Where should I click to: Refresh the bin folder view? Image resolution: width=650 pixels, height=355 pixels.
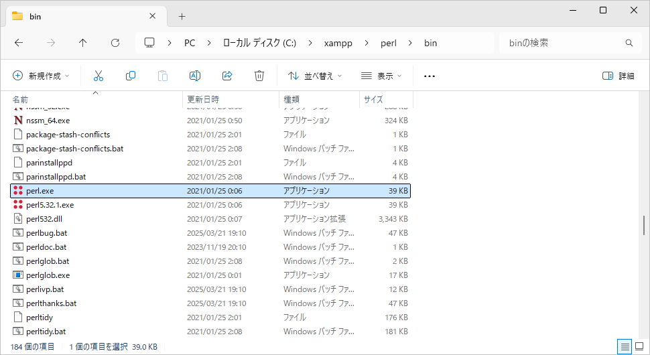click(115, 43)
